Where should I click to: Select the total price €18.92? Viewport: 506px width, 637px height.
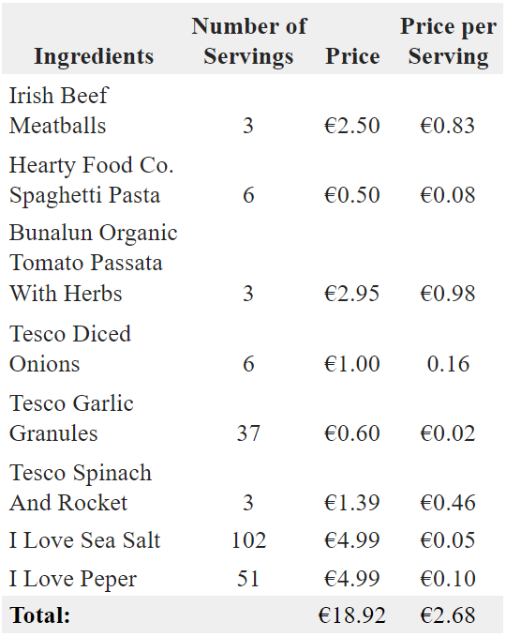pos(351,615)
